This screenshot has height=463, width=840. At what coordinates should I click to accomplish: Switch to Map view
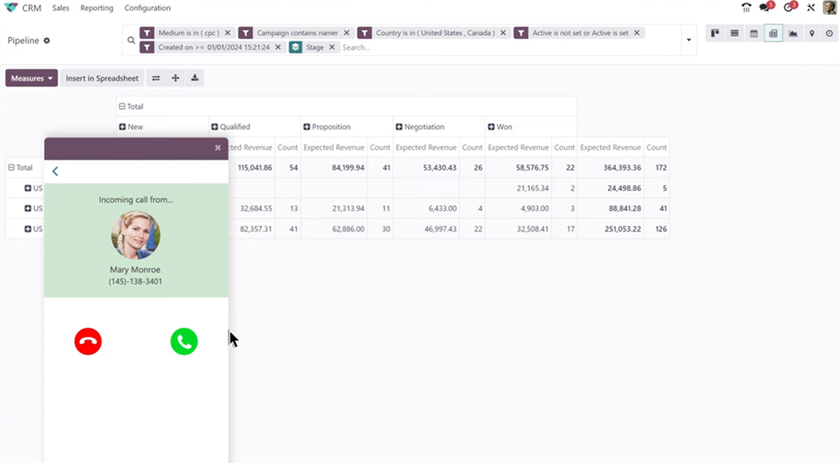(813, 33)
